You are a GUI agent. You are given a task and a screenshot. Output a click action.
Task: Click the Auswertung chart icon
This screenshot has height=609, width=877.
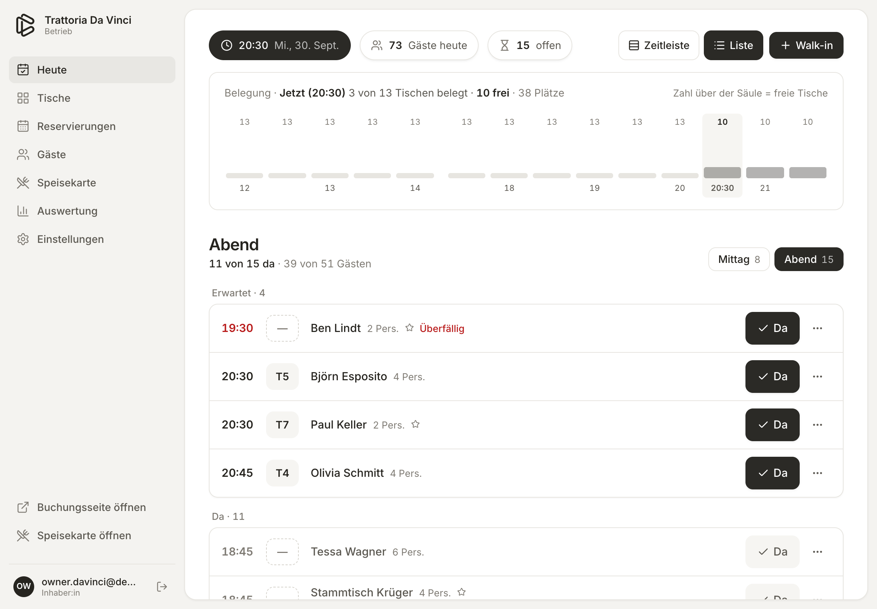(23, 211)
